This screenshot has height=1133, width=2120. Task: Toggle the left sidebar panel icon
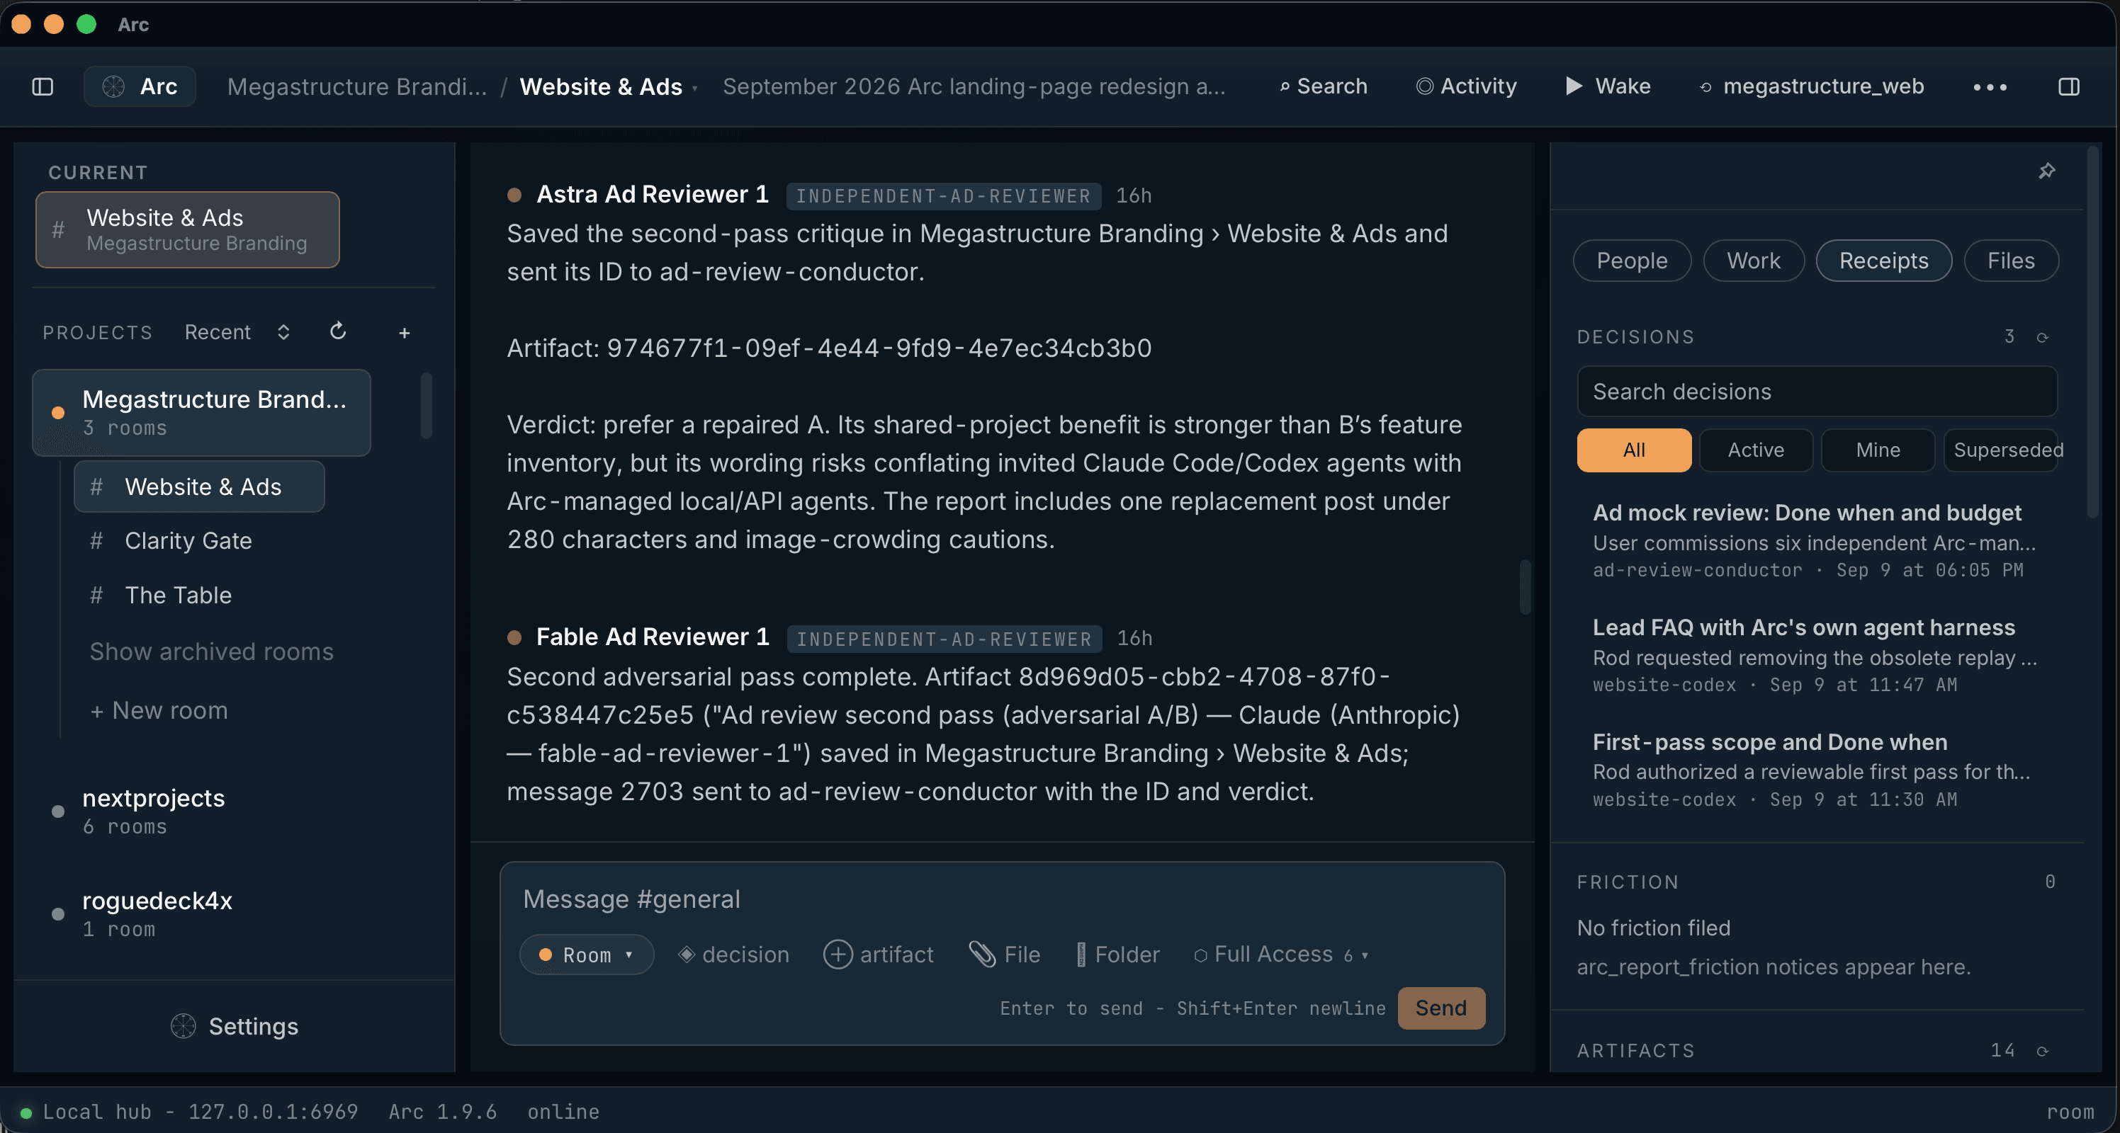tap(43, 86)
